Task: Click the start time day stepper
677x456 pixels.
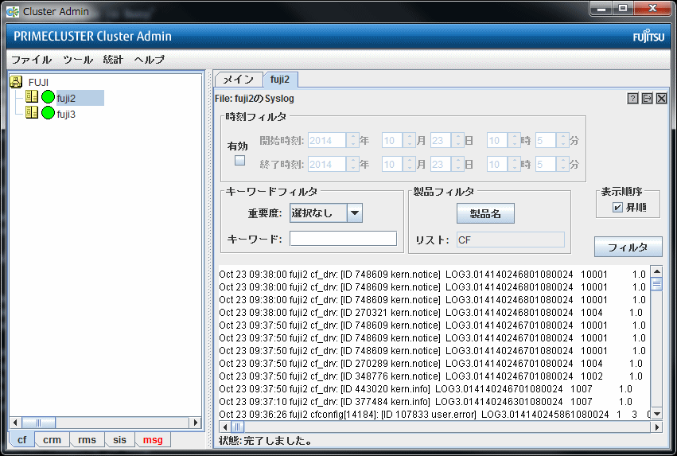Action: point(458,140)
